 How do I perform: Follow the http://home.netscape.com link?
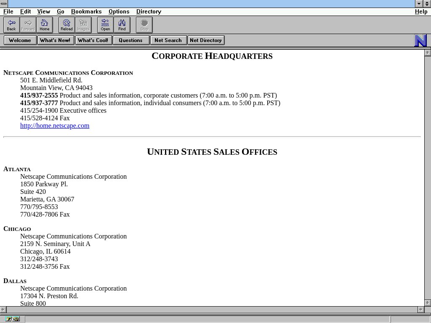pyautogui.click(x=55, y=126)
